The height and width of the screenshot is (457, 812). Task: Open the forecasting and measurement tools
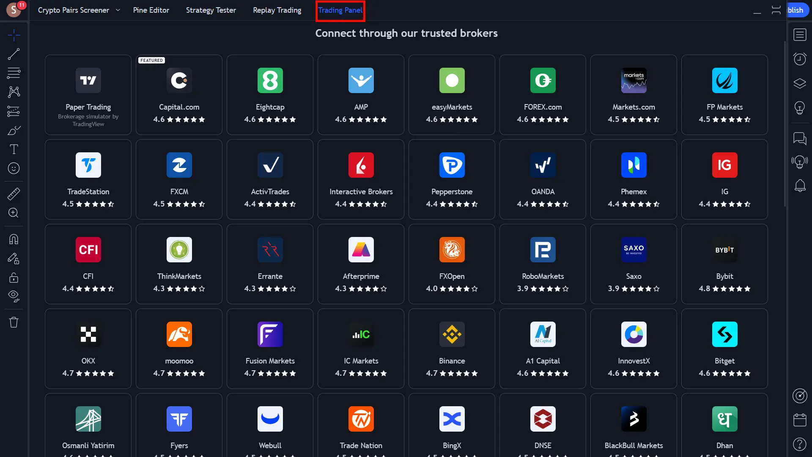(14, 111)
